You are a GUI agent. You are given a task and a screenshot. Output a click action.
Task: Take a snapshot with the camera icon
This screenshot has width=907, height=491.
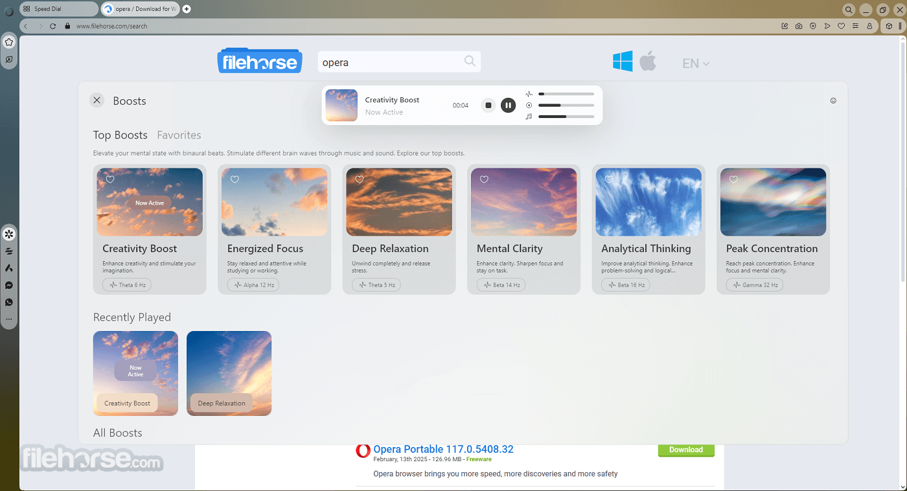point(799,26)
